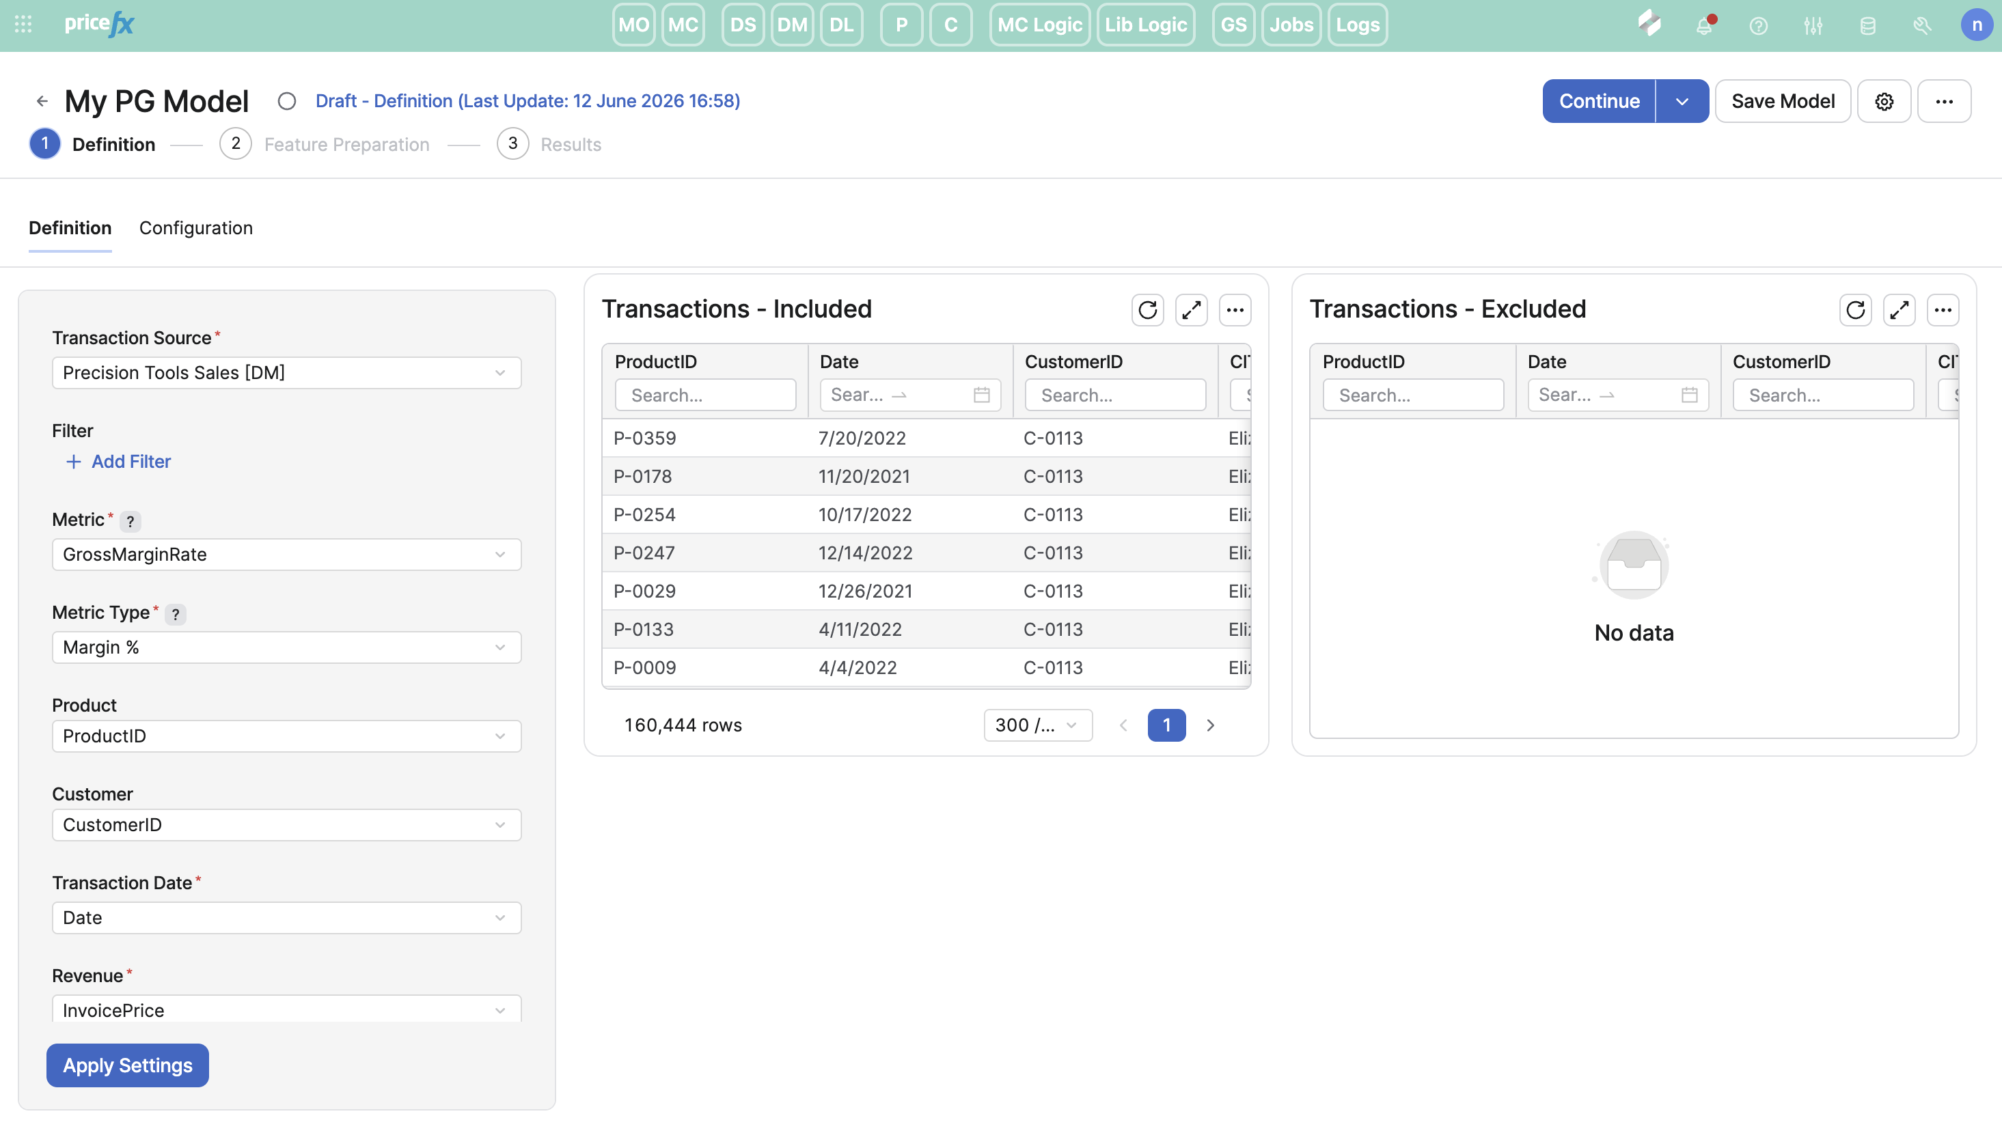This screenshot has width=2002, height=1131.
Task: Click the ProductID search field in Included table
Action: click(705, 395)
